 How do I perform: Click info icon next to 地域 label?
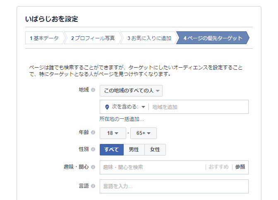pyautogui.click(x=93, y=90)
